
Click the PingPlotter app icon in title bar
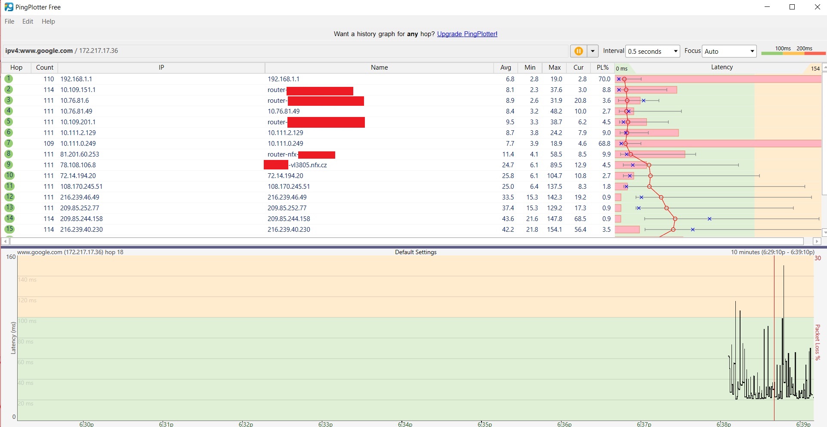click(x=9, y=7)
